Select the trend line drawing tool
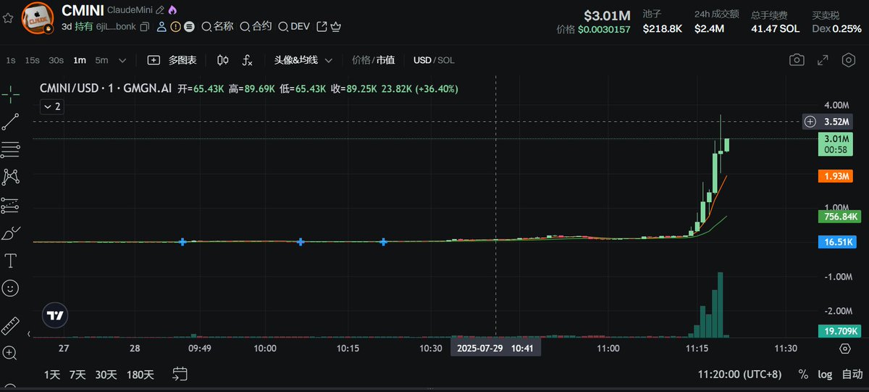This screenshot has height=392, width=869. 10,122
